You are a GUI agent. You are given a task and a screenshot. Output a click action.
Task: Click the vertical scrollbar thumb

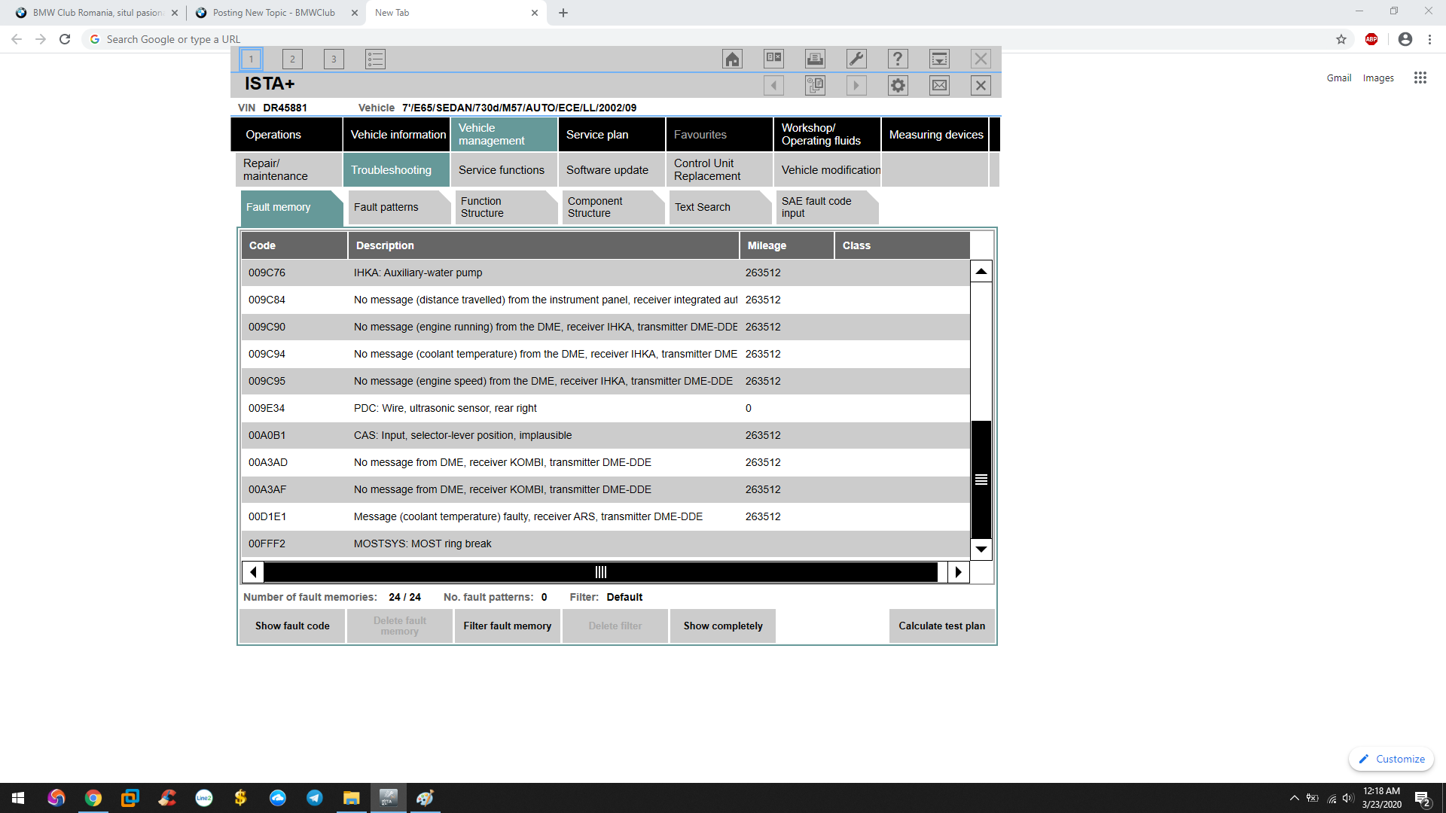[x=981, y=480]
